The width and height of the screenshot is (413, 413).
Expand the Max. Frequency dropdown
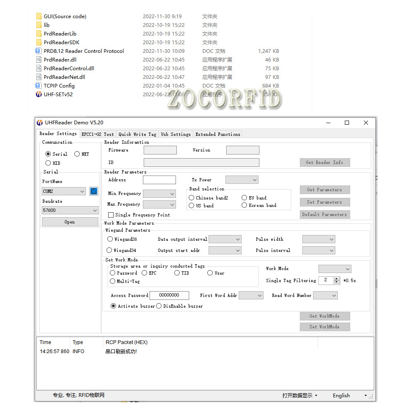click(159, 204)
